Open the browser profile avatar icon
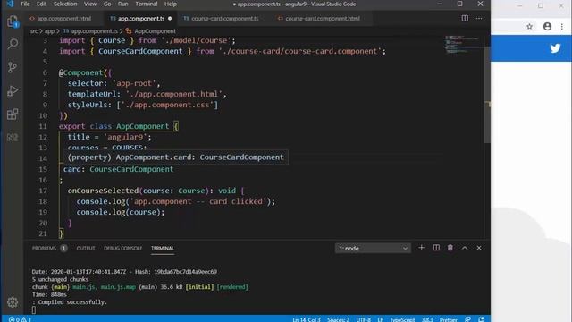 547,26
